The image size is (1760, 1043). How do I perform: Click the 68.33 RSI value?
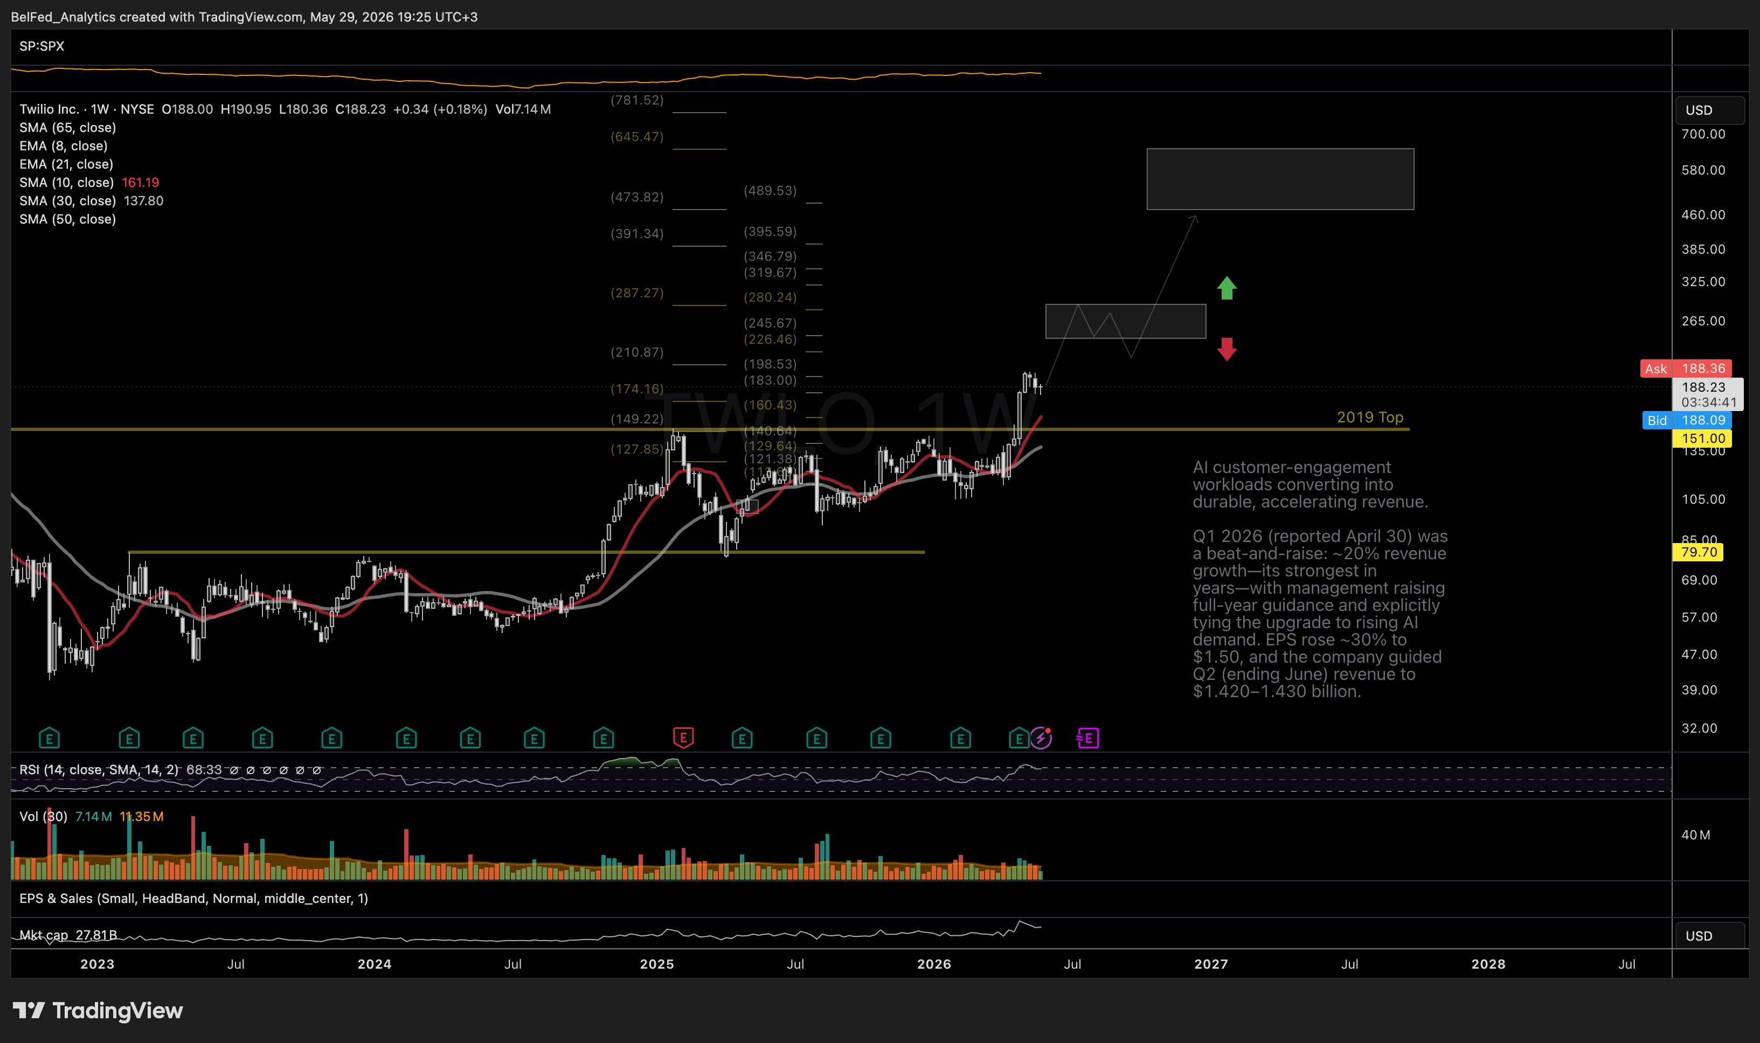pyautogui.click(x=204, y=770)
